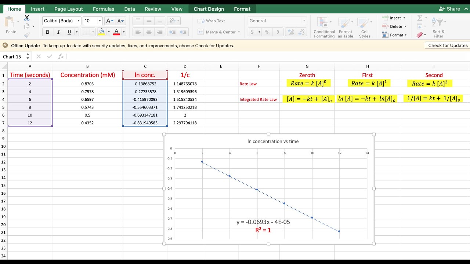Click the Copy icon
Viewport: 470px width, 264px height.
[27, 26]
